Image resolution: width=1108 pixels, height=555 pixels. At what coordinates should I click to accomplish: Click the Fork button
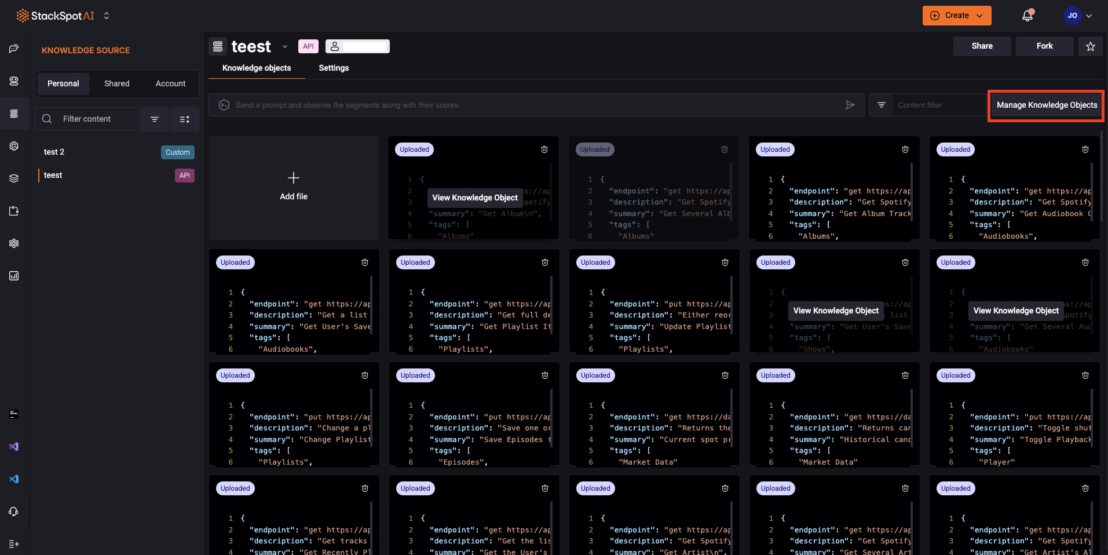[x=1044, y=46]
